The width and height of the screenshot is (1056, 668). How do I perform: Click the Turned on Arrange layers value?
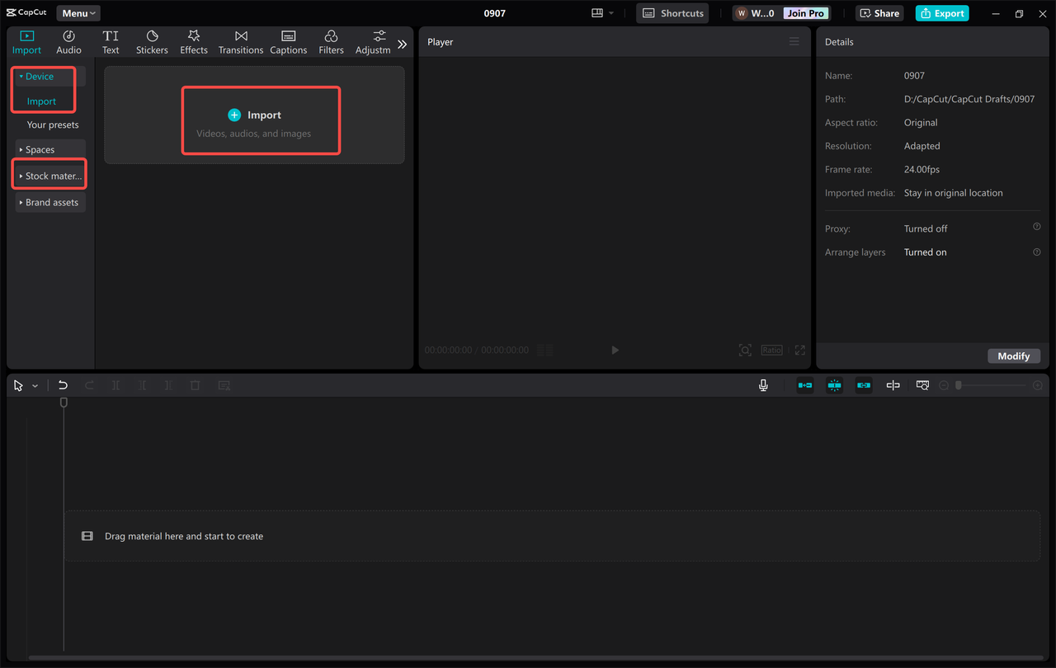click(x=925, y=252)
